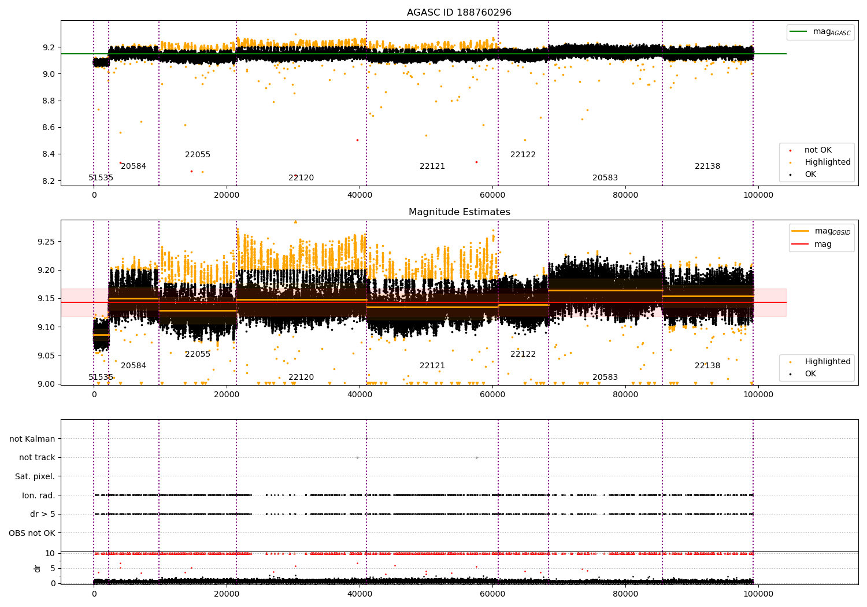Click the "Ion. rad." row label

tap(39, 495)
